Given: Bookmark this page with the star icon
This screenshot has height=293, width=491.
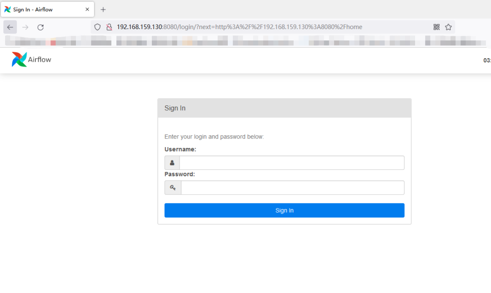Looking at the screenshot, I should [x=448, y=27].
